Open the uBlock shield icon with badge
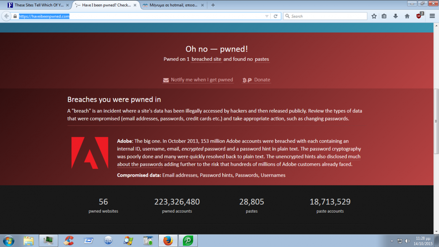The height and width of the screenshot is (247, 439). tap(419, 16)
